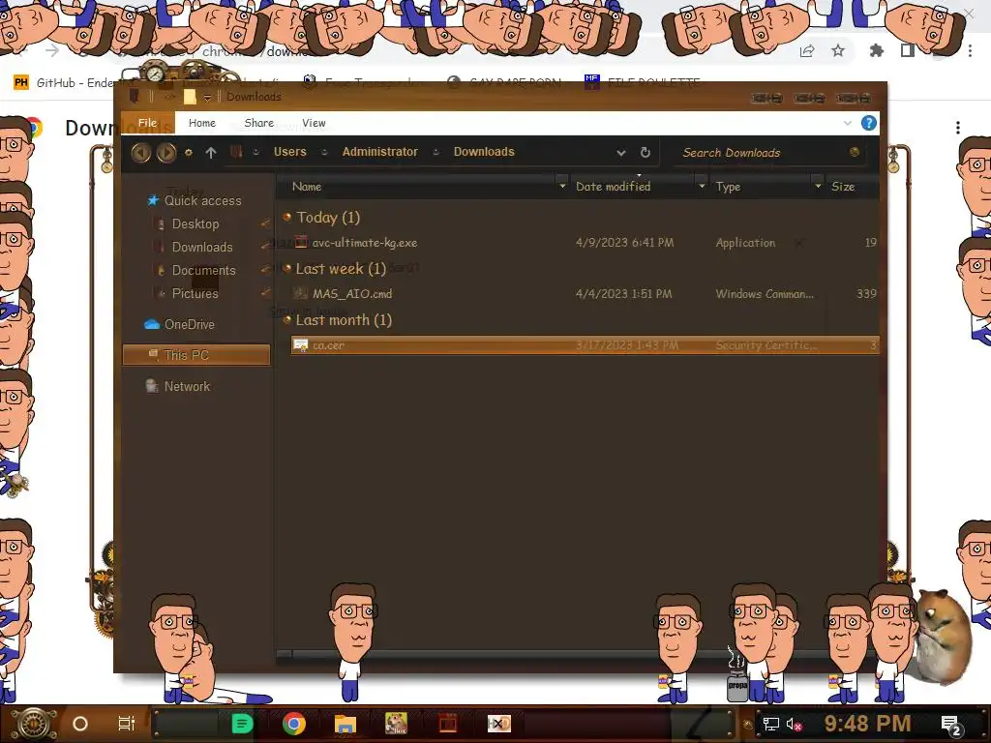Open the steampunk Start button
991x743 pixels.
click(x=35, y=724)
